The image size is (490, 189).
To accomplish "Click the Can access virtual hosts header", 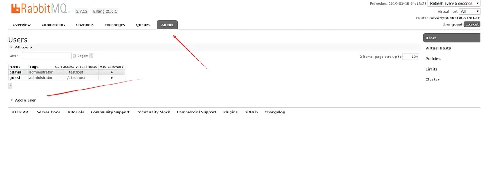I will (76, 66).
